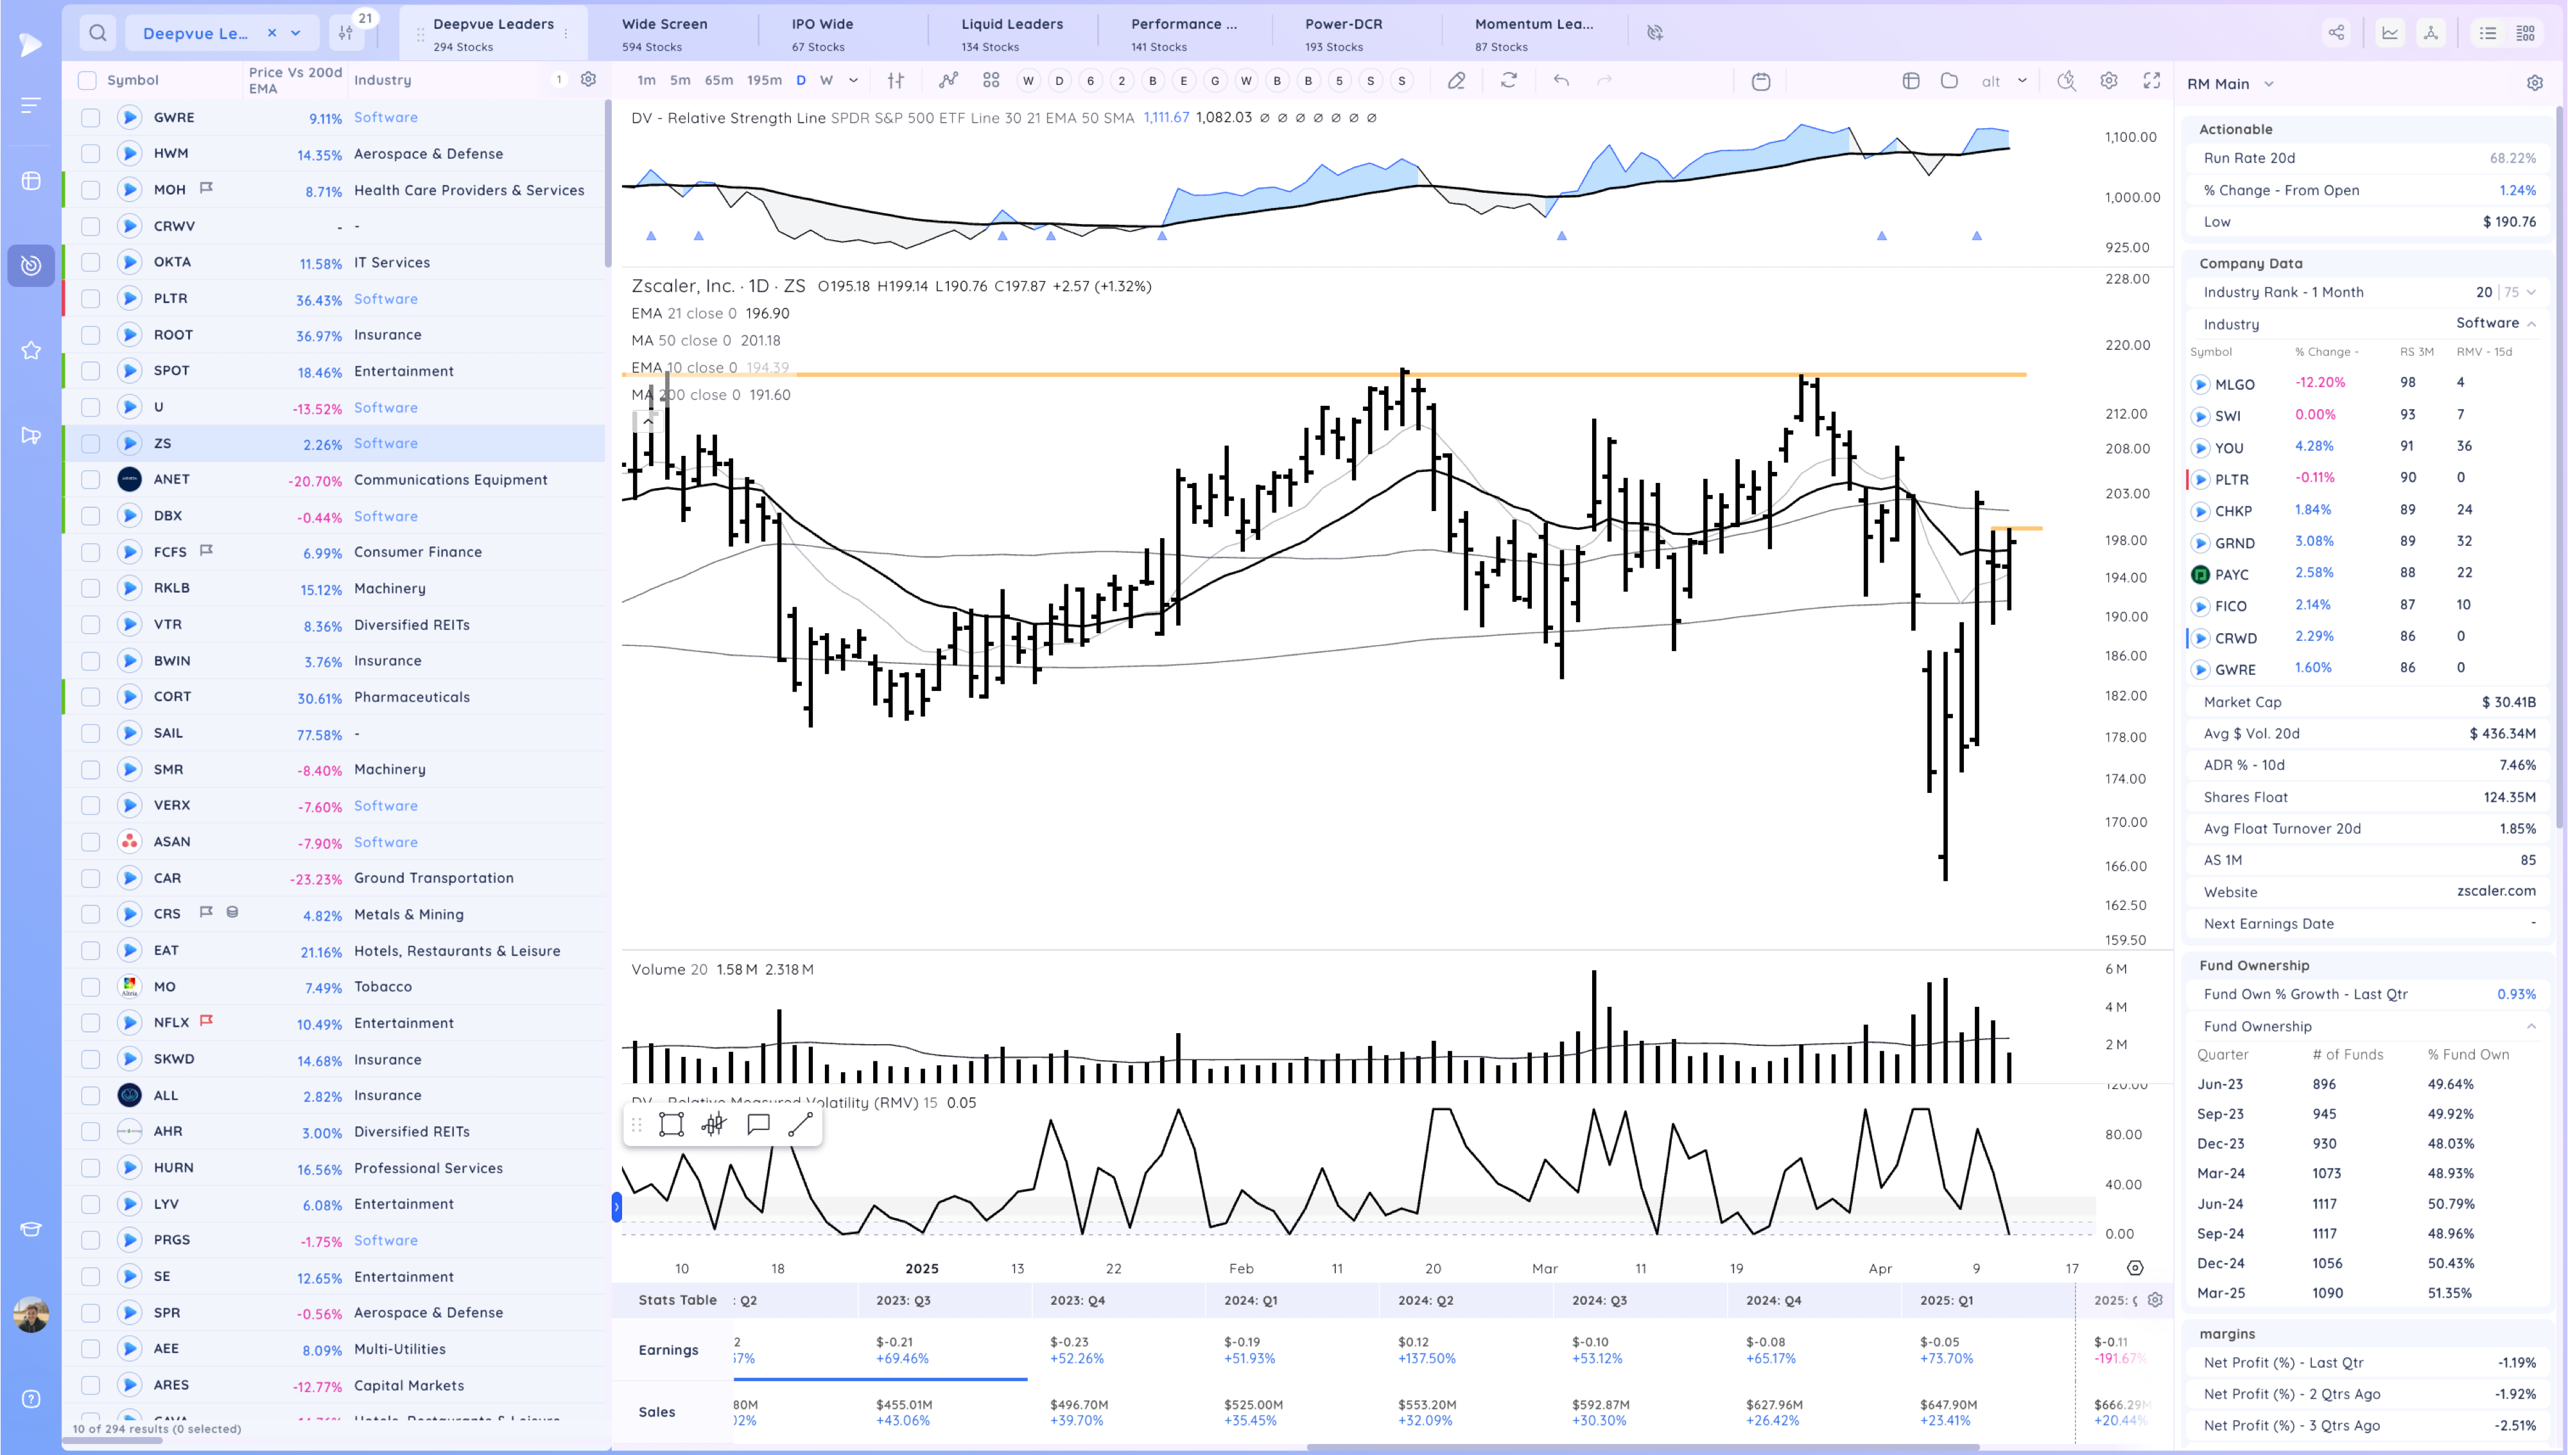Open the IPO Wide tab
Image resolution: width=2568 pixels, height=1455 pixels.
click(822, 33)
